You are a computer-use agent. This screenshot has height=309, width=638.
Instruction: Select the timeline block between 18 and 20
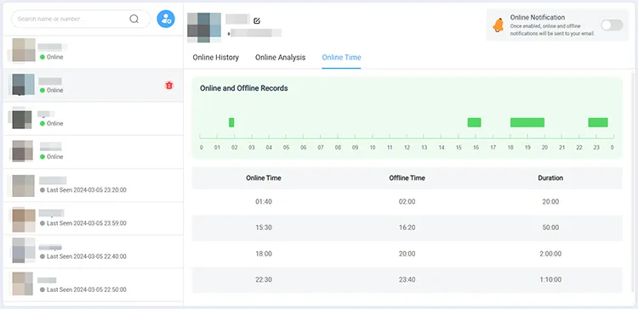point(527,122)
